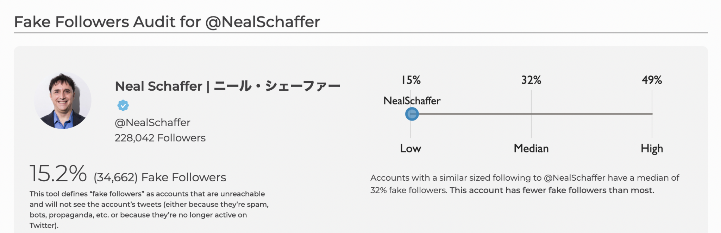Click the High label on the scale
Screen dimensions: 721x233
[652, 149]
